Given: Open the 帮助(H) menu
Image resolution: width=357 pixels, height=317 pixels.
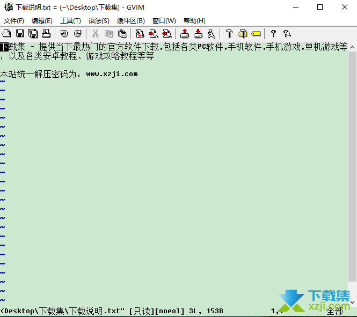Looking at the screenshot, I should pyautogui.click(x=194, y=21).
